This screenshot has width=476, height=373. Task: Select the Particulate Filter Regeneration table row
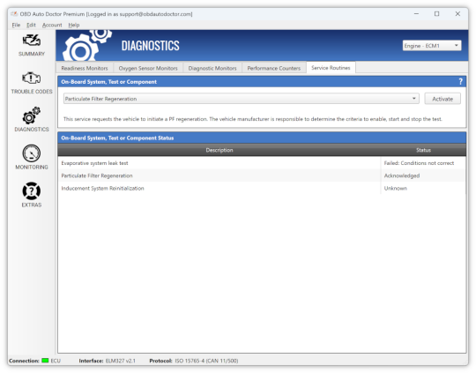pos(262,175)
